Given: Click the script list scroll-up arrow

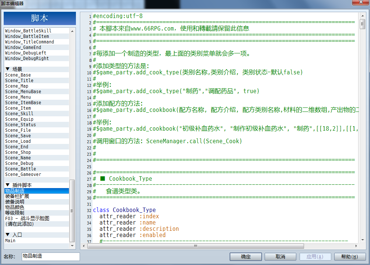Looking at the screenshot, I should pyautogui.click(x=72, y=31).
